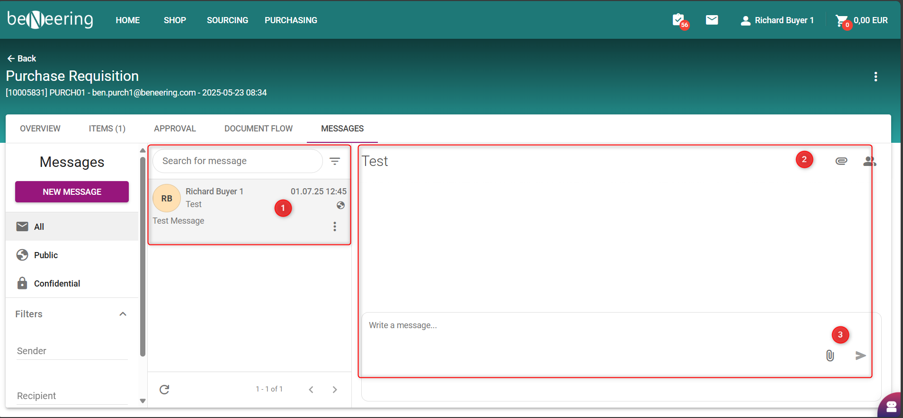Viewport: 903px width, 418px height.
Task: Open the mail inbox icon in header
Action: coord(712,20)
